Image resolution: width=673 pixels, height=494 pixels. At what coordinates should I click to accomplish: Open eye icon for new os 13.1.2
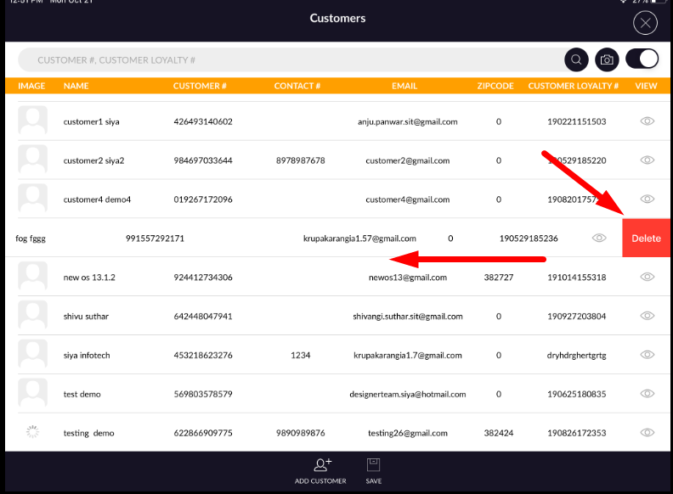647,277
